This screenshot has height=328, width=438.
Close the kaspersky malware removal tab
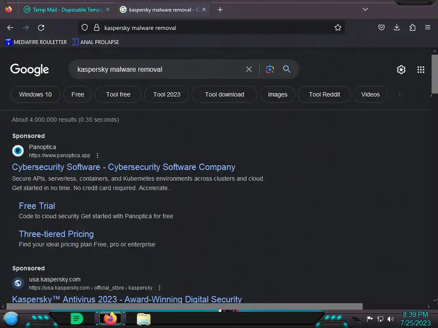coord(204,9)
